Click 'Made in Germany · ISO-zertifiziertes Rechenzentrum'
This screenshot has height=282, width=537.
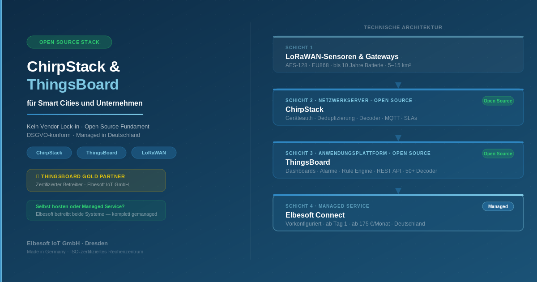coord(85,252)
